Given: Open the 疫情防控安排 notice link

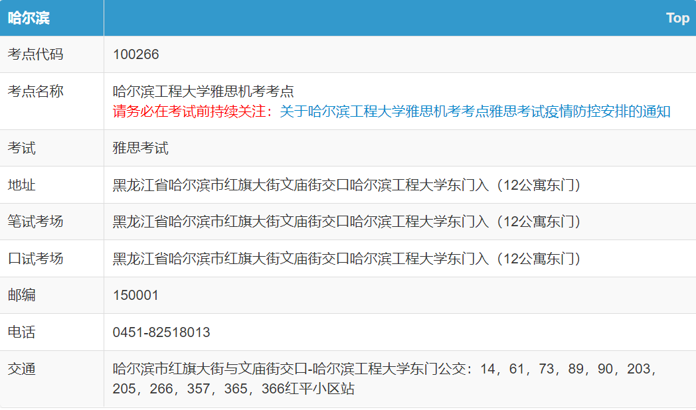Looking at the screenshot, I should click(474, 111).
